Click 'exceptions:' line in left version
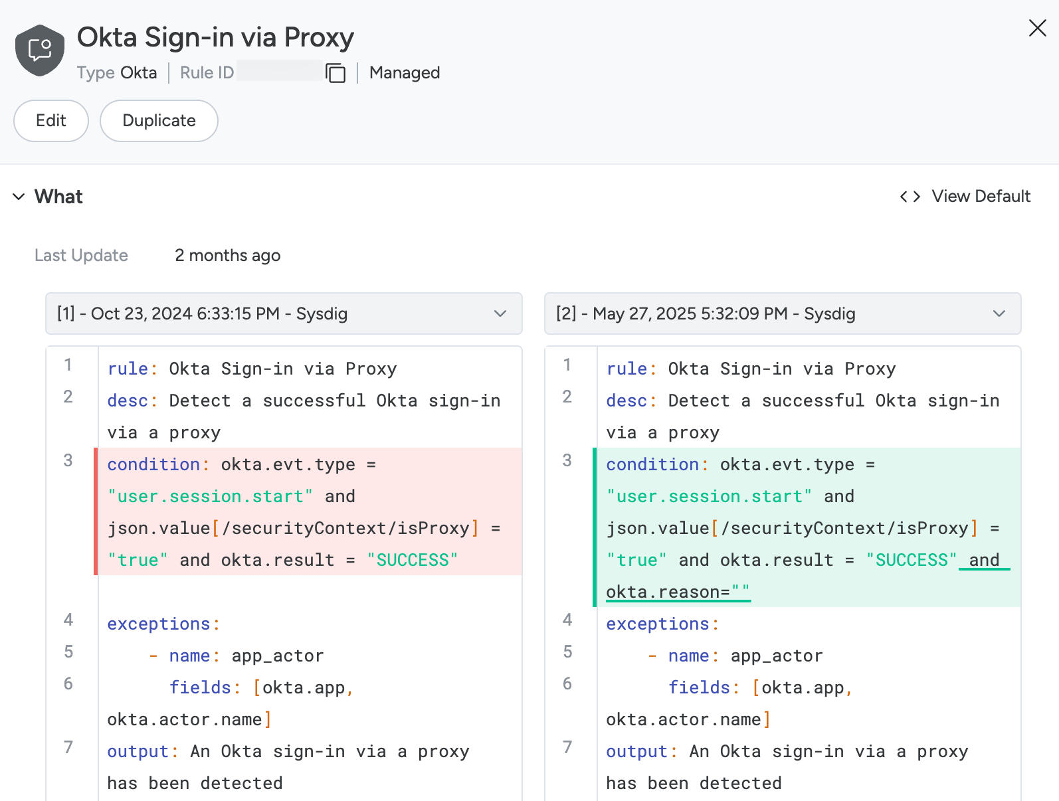Image resolution: width=1059 pixels, height=801 pixels. (163, 624)
